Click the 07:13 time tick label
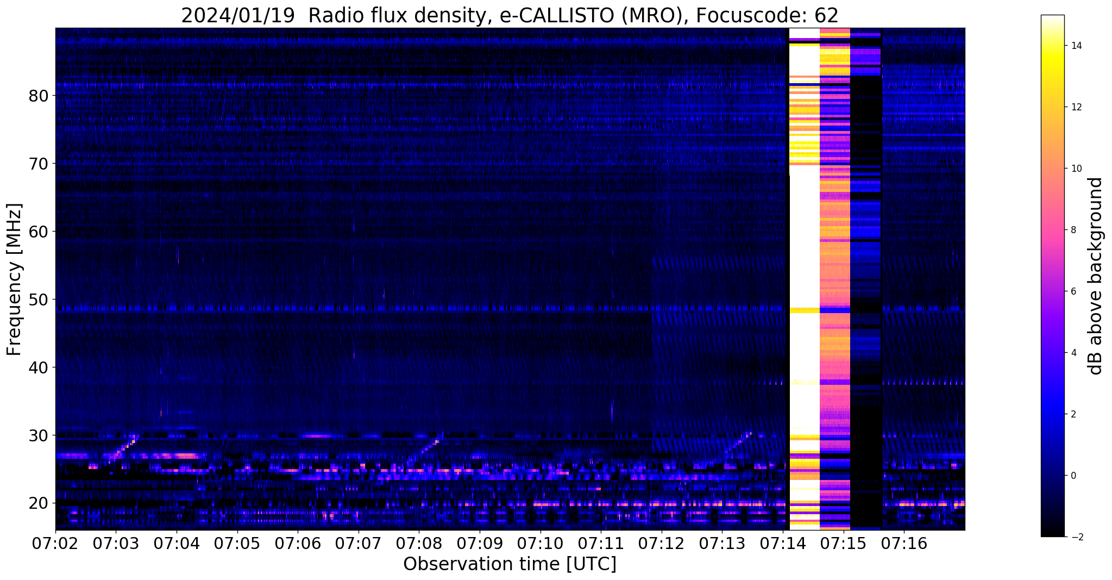Image resolution: width=1112 pixels, height=580 pixels. point(722,543)
